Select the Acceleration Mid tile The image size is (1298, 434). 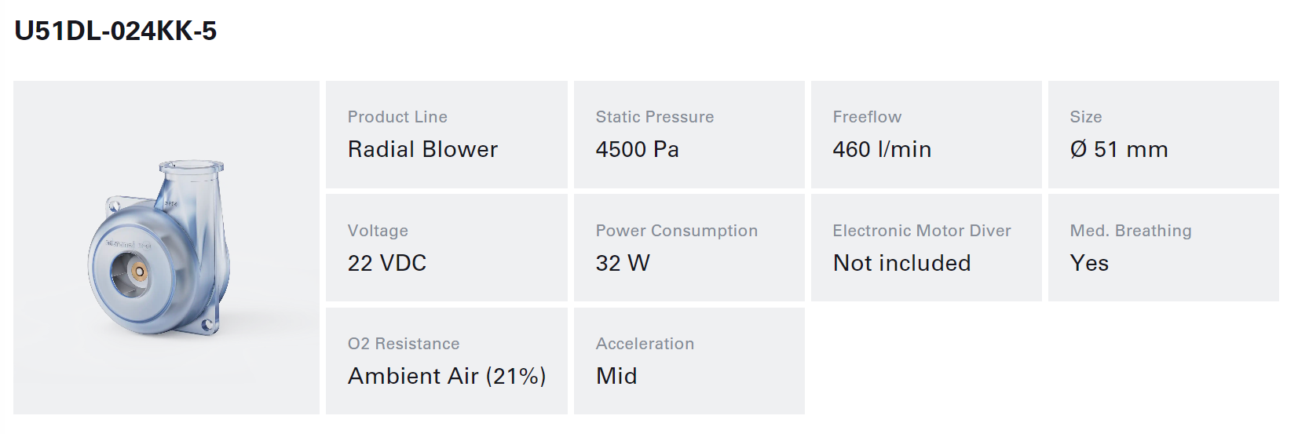[x=689, y=361]
